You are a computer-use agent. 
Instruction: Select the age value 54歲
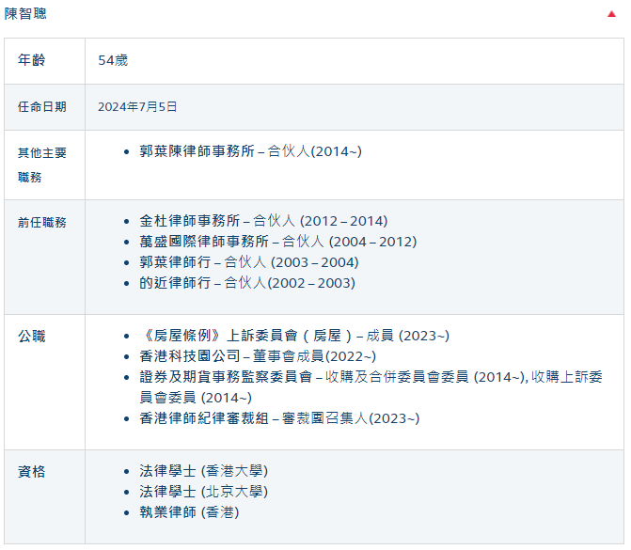[113, 60]
